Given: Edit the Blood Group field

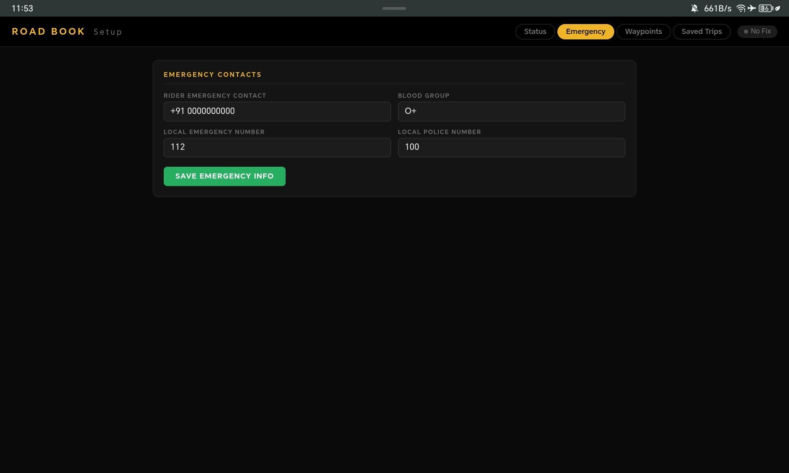Looking at the screenshot, I should coord(511,111).
